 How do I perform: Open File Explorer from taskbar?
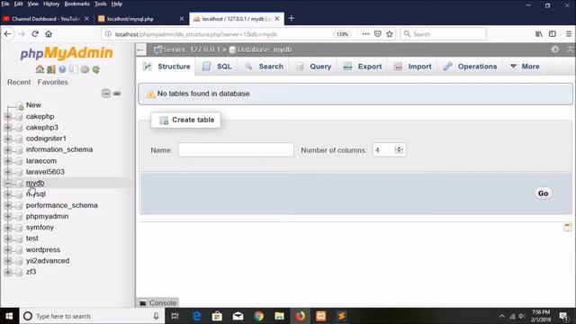[279, 316]
